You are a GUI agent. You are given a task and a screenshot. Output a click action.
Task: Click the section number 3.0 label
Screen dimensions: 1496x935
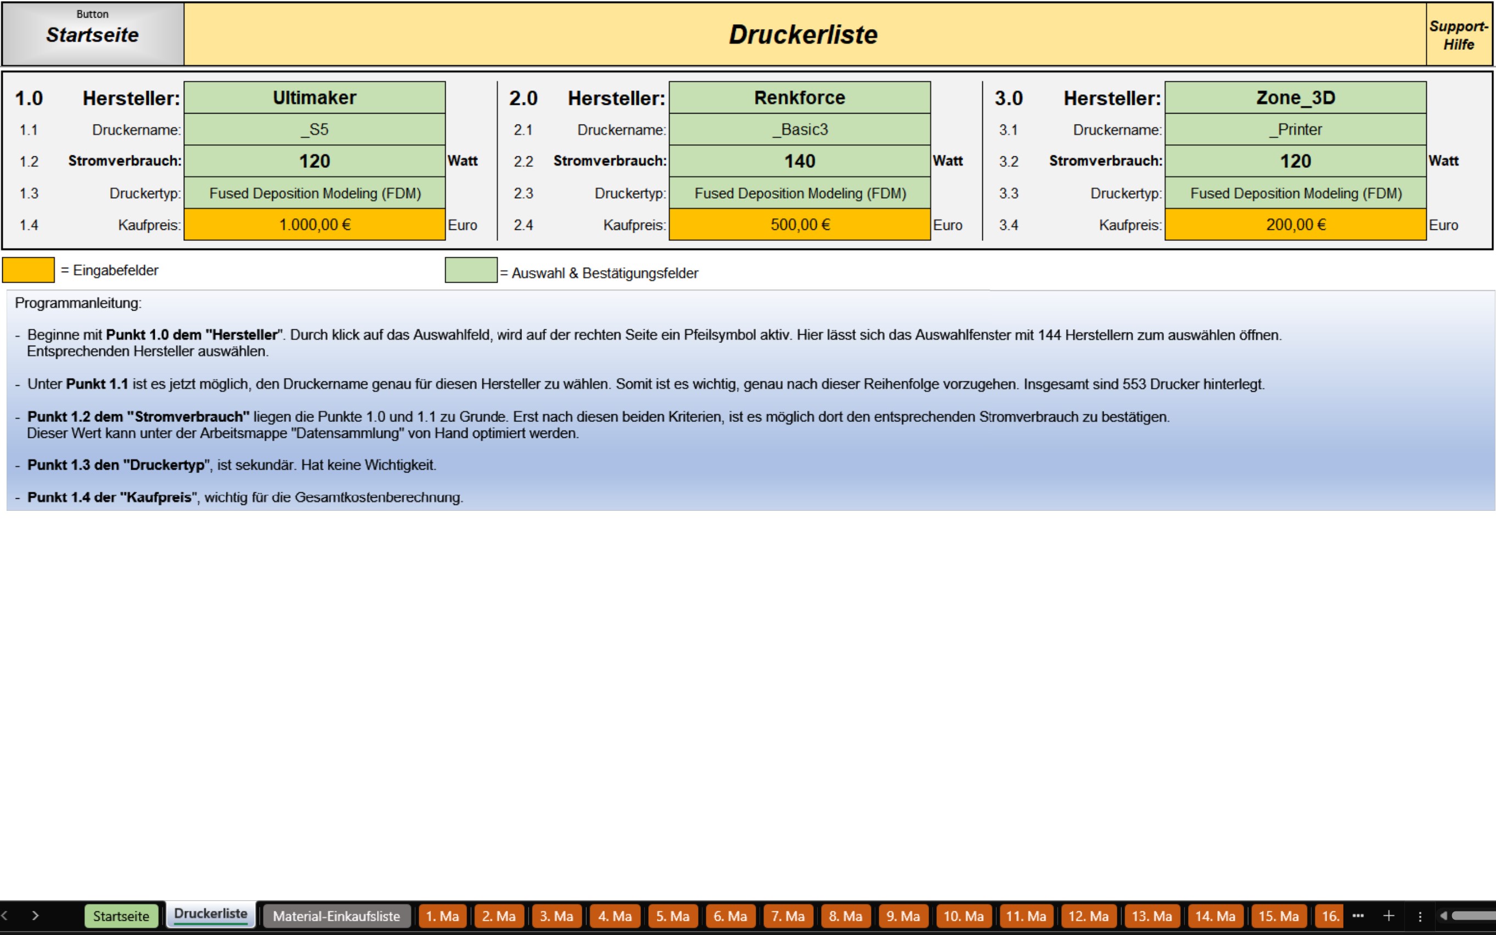pyautogui.click(x=1008, y=98)
